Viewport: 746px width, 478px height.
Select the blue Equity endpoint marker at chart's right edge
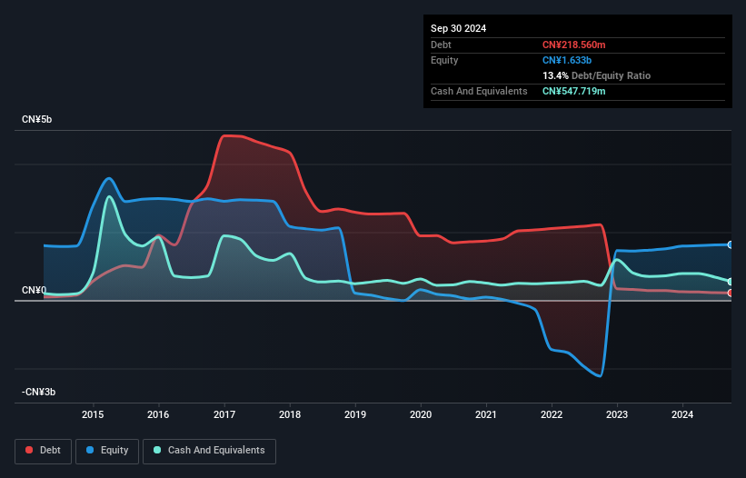pyautogui.click(x=731, y=245)
